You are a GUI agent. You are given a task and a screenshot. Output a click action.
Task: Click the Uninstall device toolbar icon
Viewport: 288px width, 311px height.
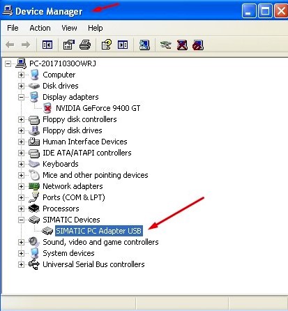tap(182, 45)
